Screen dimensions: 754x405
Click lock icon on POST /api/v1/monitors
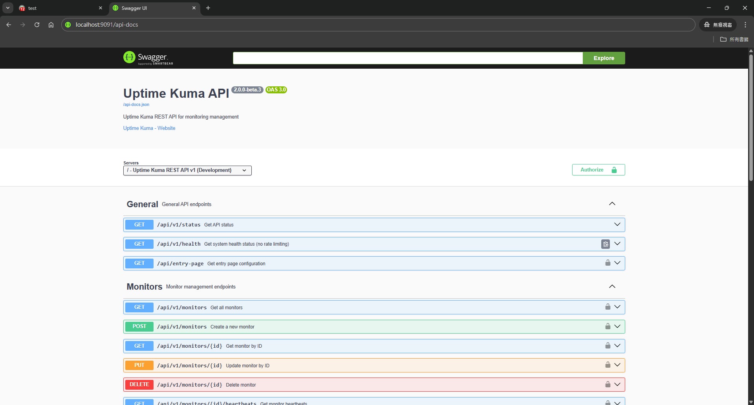point(608,327)
